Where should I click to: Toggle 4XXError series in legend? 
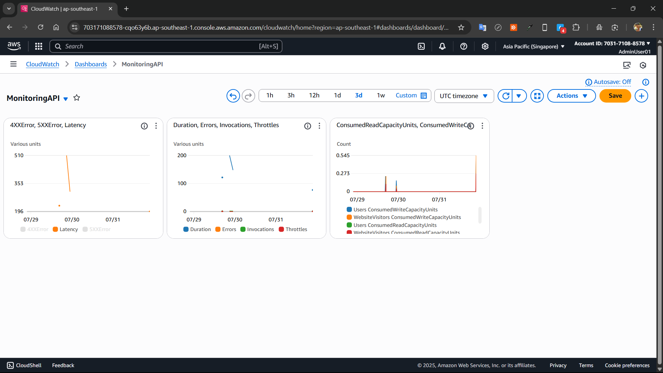pyautogui.click(x=35, y=229)
